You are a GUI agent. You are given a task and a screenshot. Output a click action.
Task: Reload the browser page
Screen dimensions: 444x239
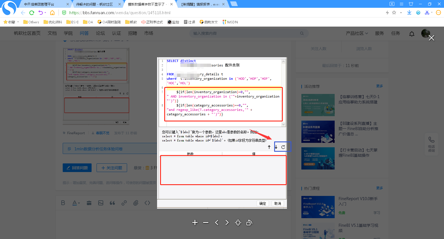pyautogui.click(x=32, y=13)
